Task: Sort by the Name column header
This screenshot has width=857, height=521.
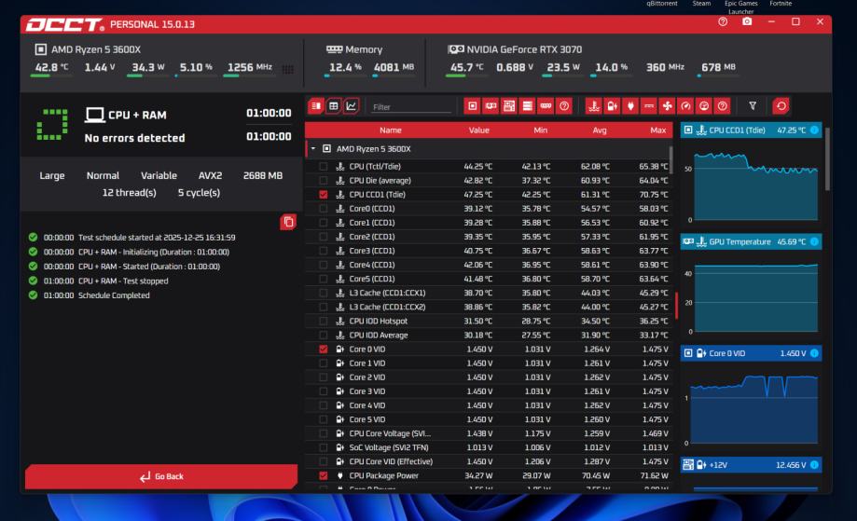Action: (x=390, y=130)
